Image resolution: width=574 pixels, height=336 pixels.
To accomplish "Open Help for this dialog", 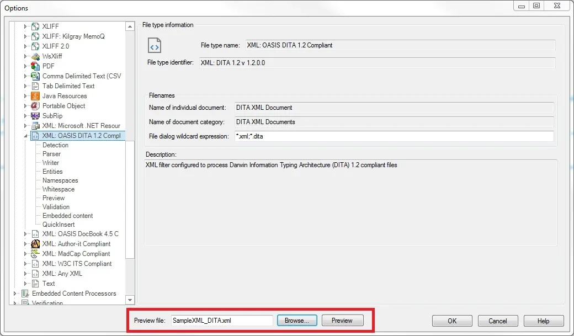I will coord(543,321).
